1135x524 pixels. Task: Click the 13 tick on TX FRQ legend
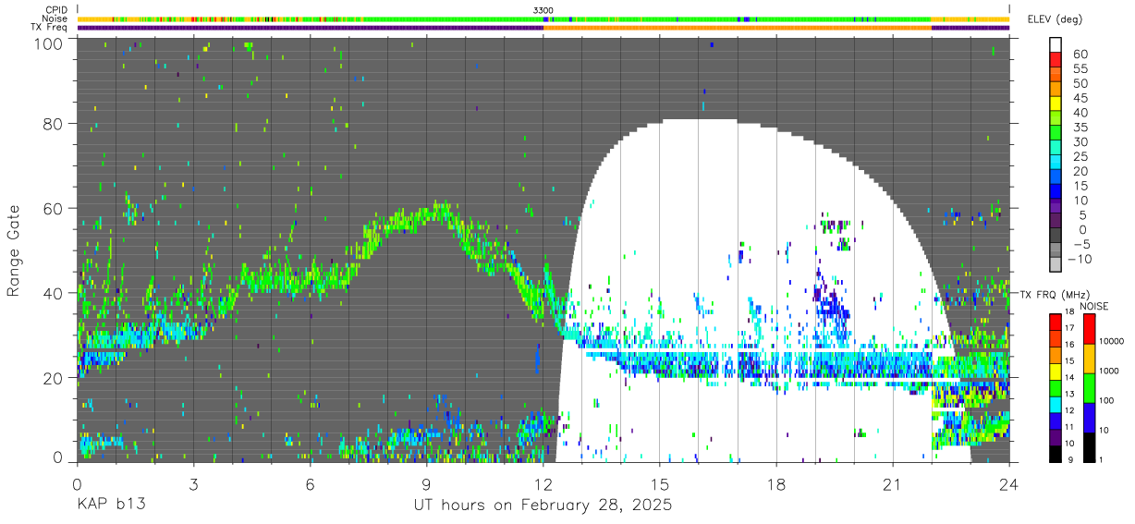[1069, 394]
